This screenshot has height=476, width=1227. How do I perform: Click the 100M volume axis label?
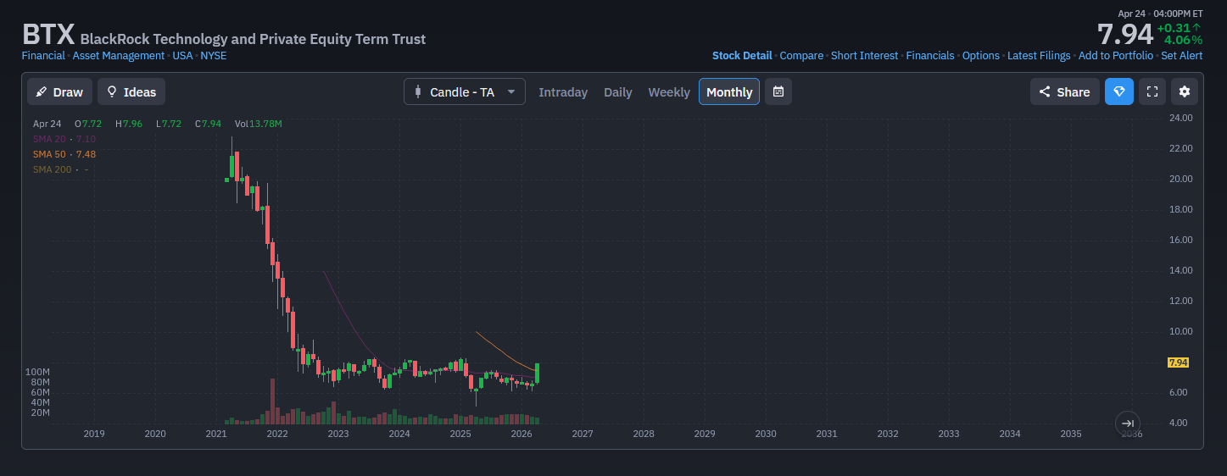37,373
